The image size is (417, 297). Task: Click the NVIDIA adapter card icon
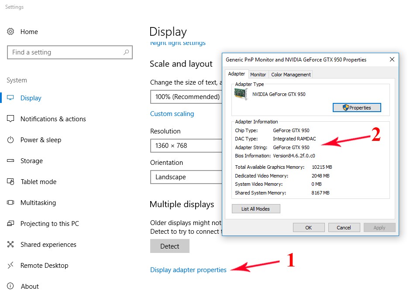tap(241, 94)
